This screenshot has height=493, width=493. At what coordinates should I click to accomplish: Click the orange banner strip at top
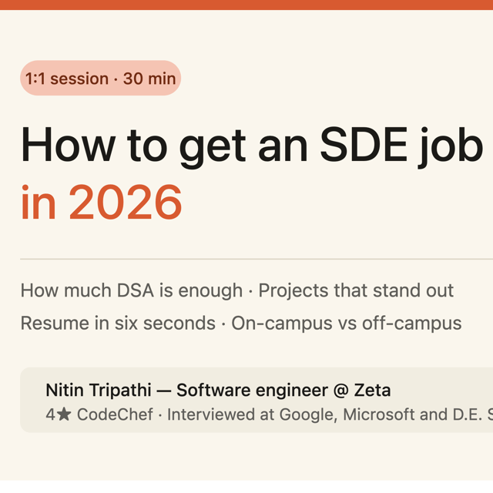point(246,5)
